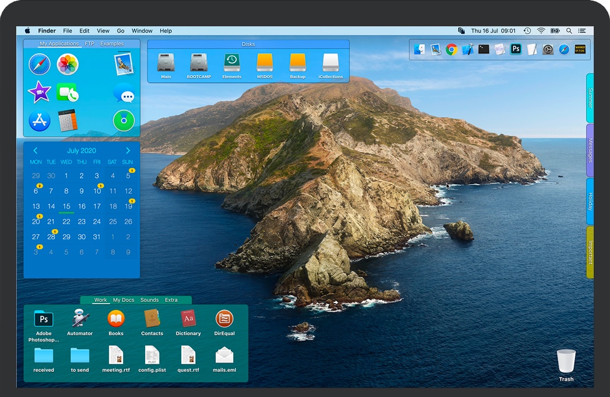
Task: Open Safari from the My Applications panel
Action: 39,65
